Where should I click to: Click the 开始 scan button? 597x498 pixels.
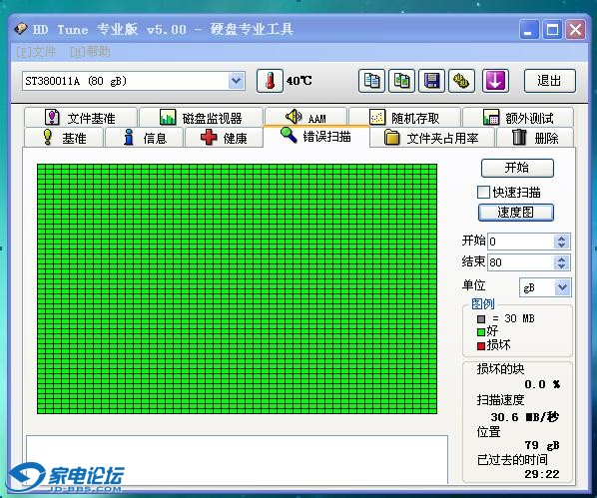click(x=517, y=168)
